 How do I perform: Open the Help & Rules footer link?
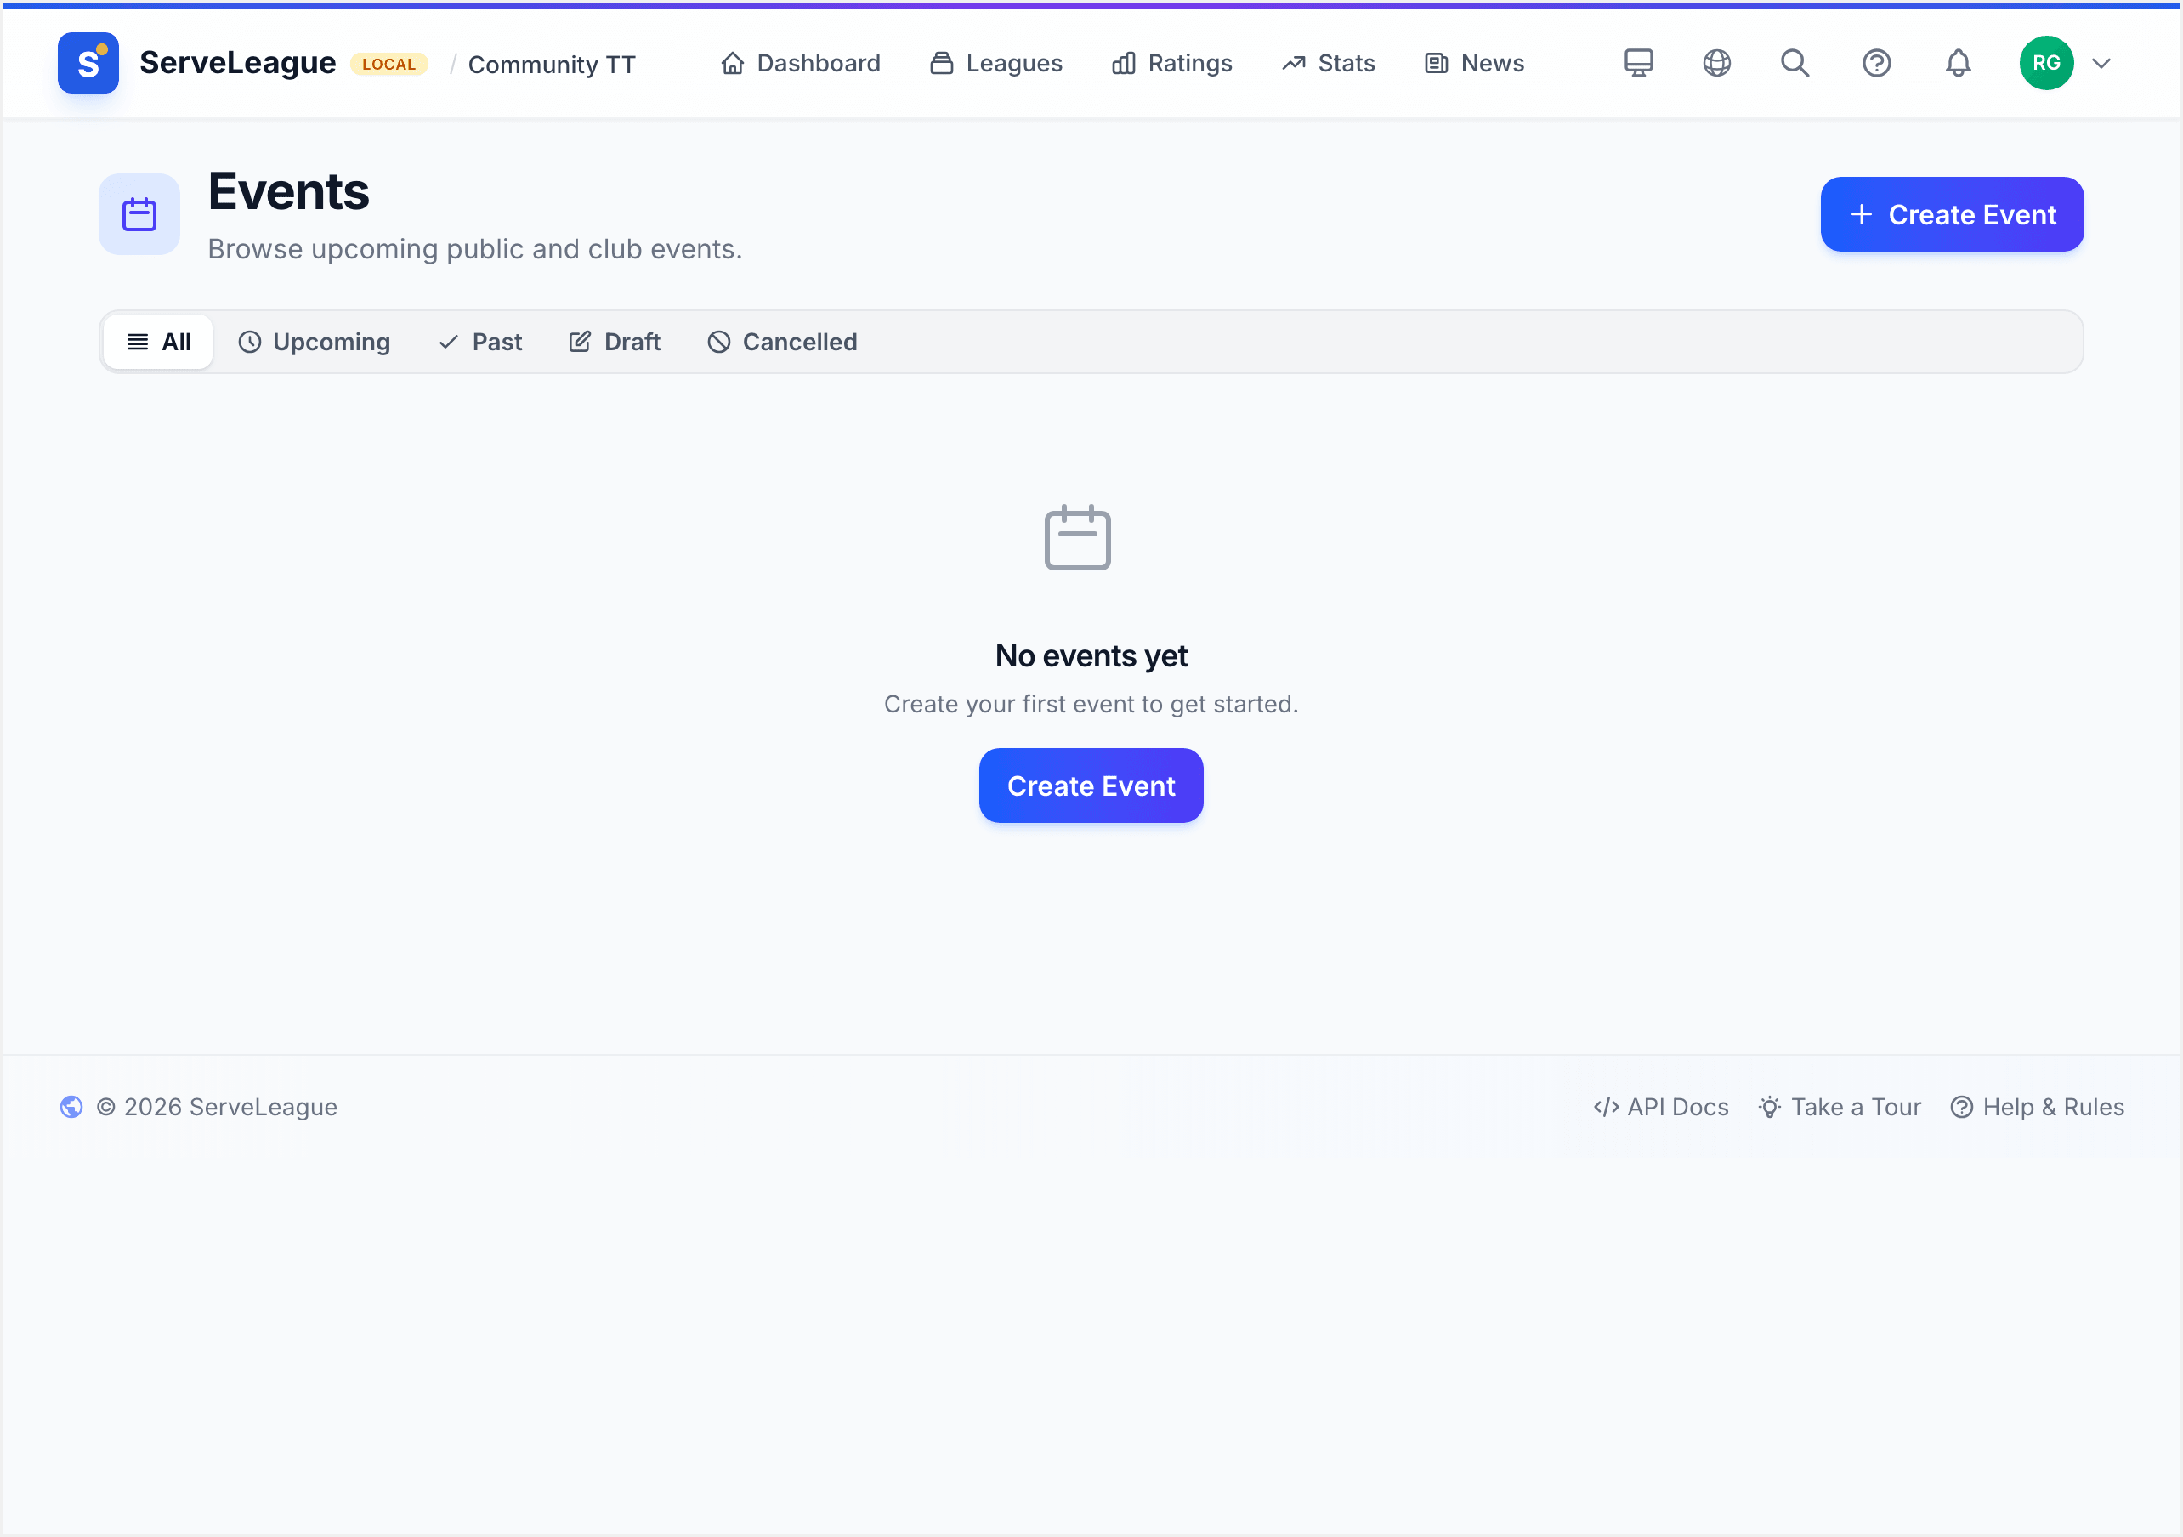tap(2037, 1106)
